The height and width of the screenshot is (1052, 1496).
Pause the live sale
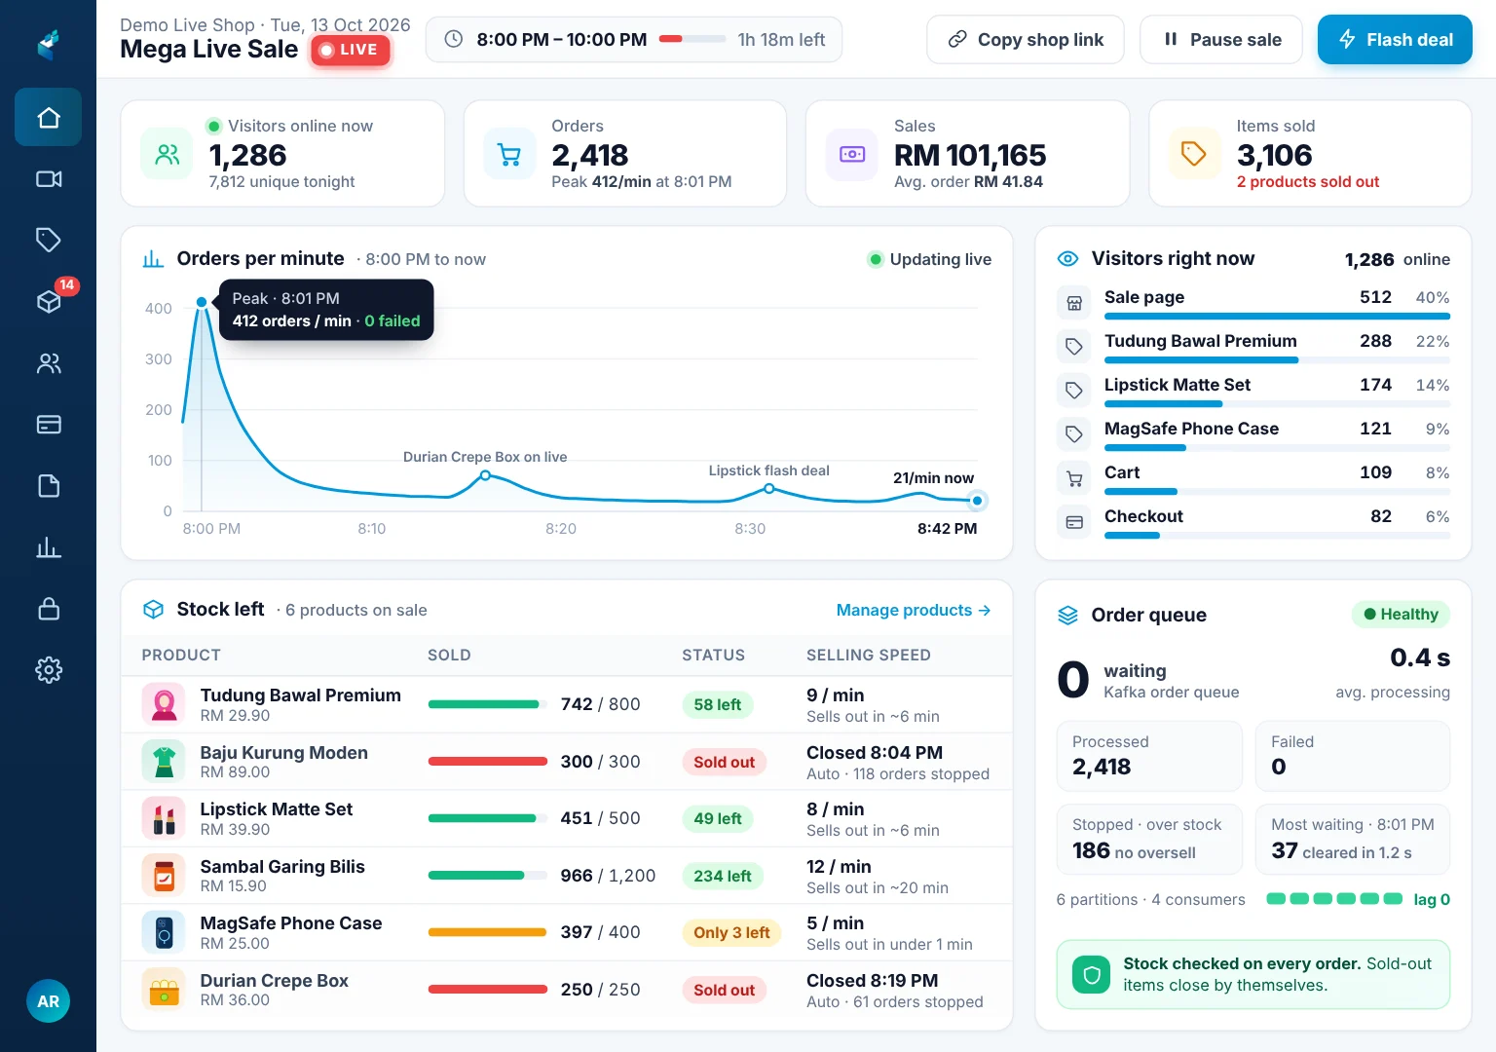(x=1221, y=40)
